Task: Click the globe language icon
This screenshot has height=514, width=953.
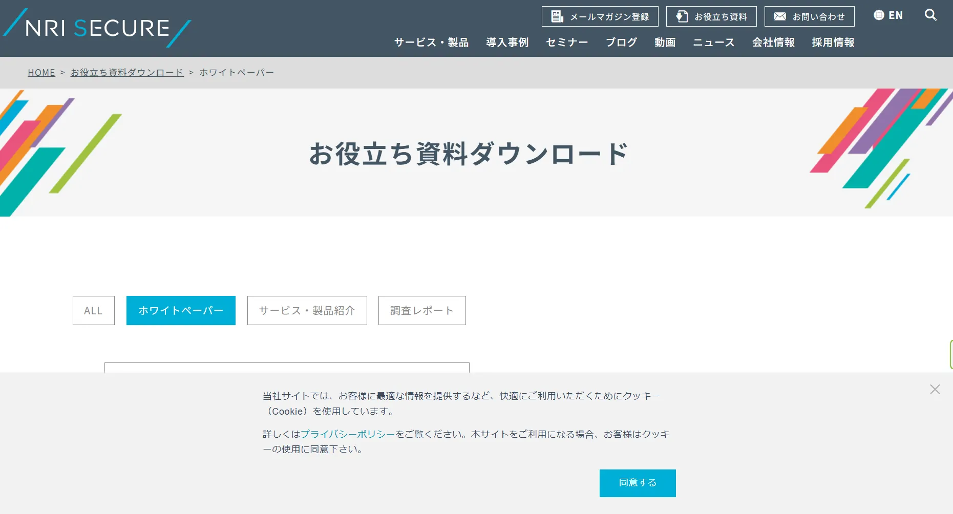Action: point(879,15)
